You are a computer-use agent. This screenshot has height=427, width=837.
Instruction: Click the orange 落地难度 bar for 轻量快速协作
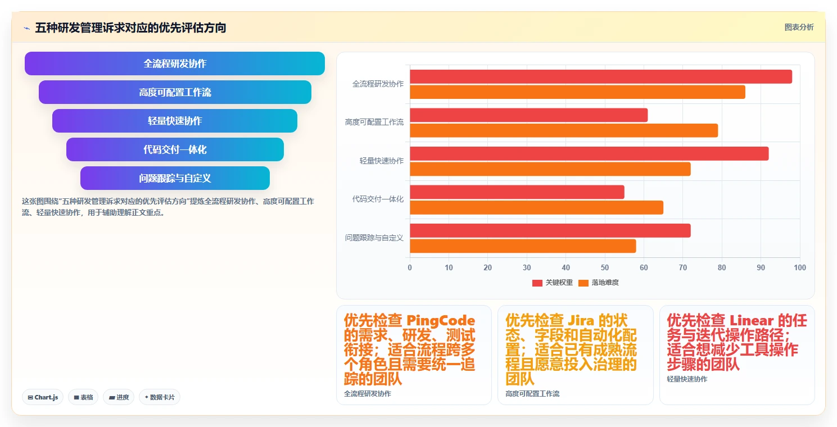pyautogui.click(x=550, y=169)
